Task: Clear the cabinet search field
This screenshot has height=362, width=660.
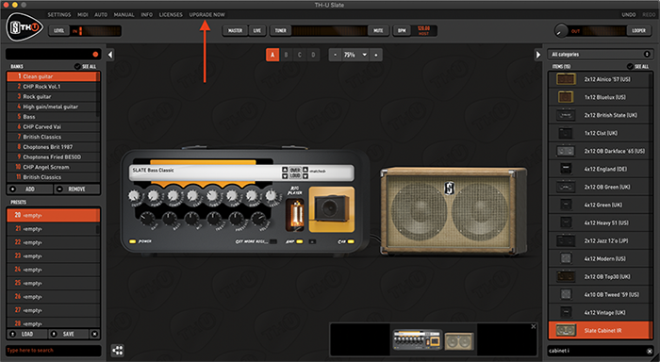Action: pos(649,351)
